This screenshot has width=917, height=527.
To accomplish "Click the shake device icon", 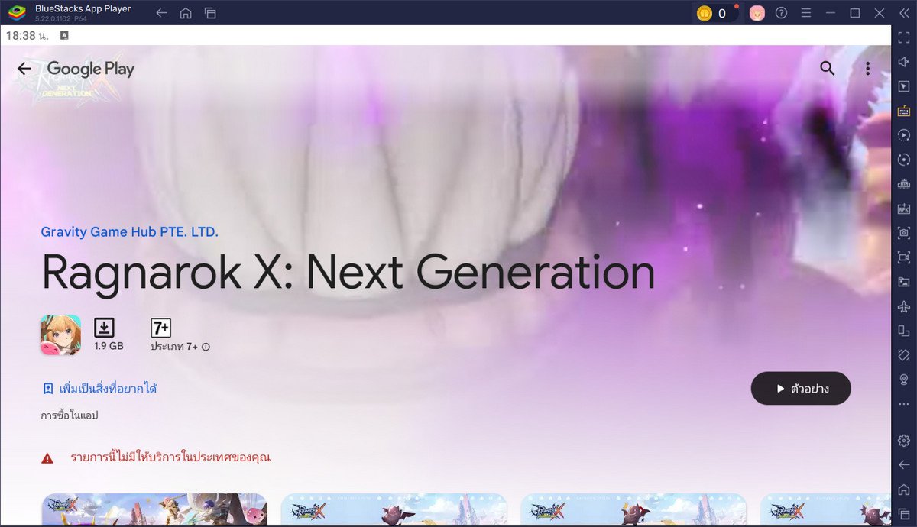I will (x=904, y=355).
